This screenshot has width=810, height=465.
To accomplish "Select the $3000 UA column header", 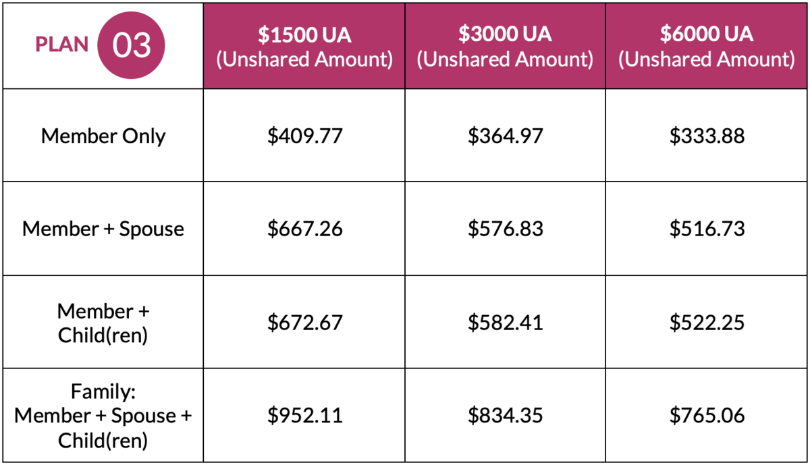I will pos(505,46).
